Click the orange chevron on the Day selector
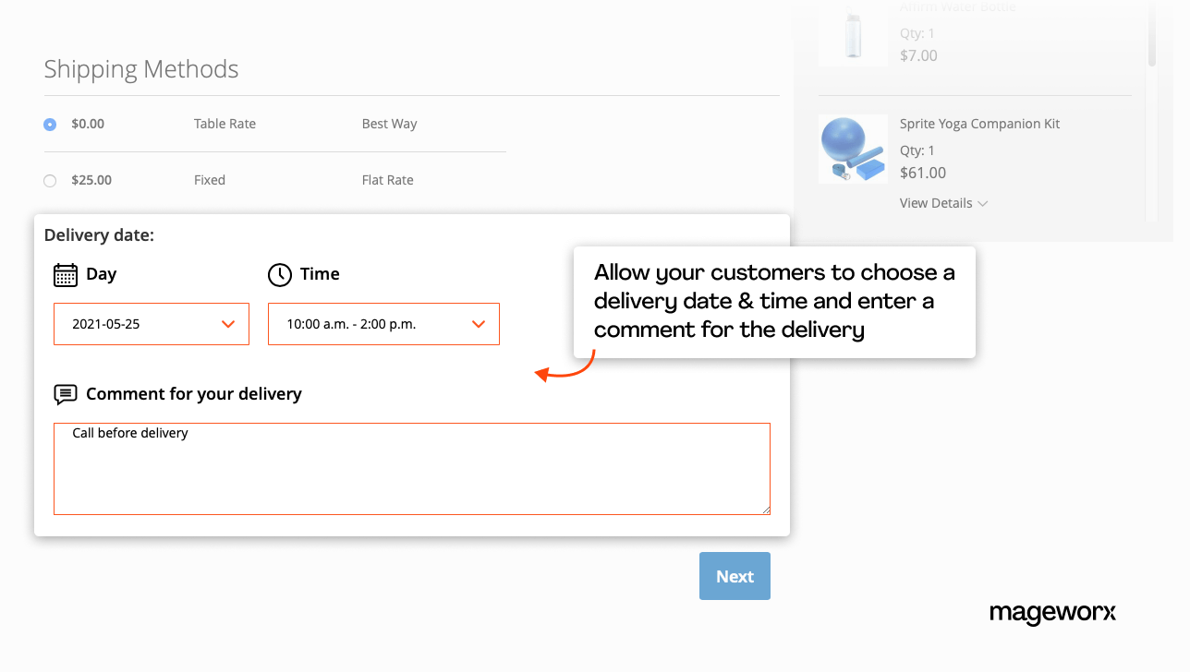The width and height of the screenshot is (1190, 672). coord(227,324)
